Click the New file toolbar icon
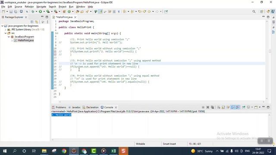The image size is (276, 155). coord(3,12)
